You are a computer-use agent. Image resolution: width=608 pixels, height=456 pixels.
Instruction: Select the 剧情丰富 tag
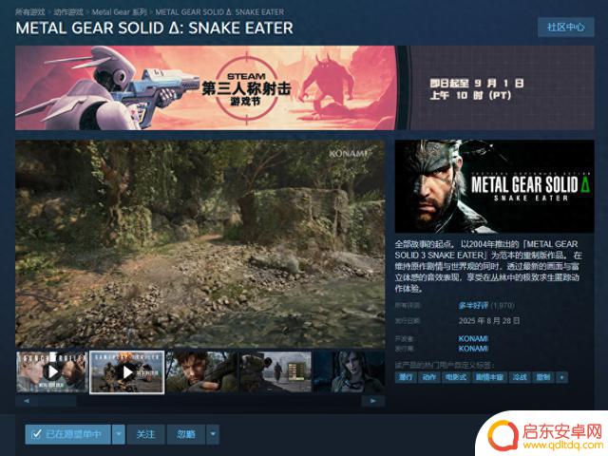(489, 377)
